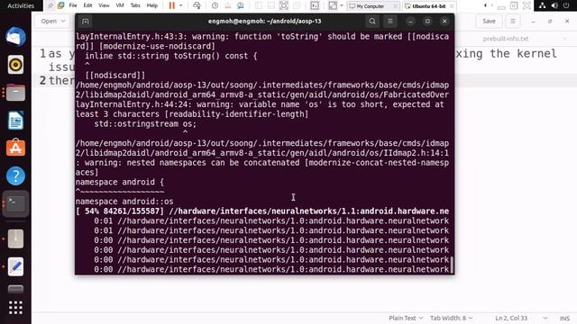The image size is (577, 324).
Task: Open the Activities overview
Action: 21,5
